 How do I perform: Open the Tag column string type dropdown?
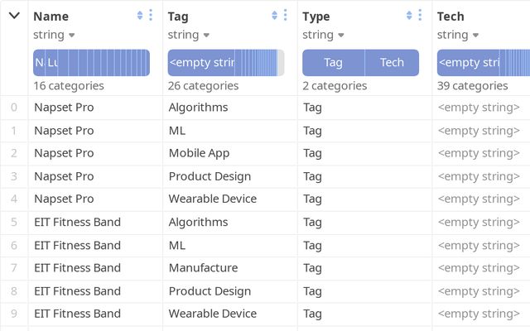189,35
